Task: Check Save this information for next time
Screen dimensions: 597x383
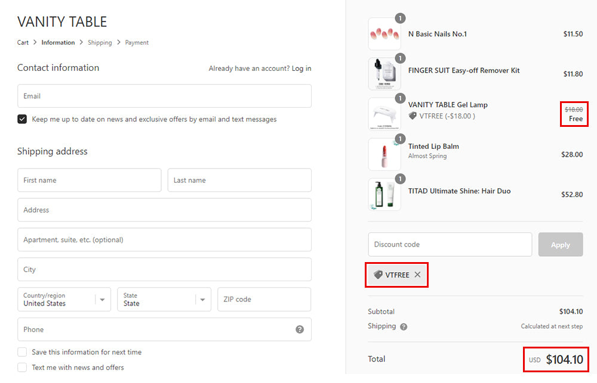Action: tap(22, 352)
